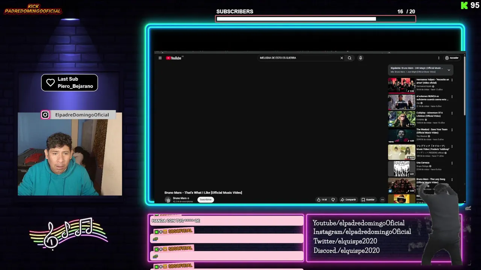The width and height of the screenshot is (481, 270).
Task: Open more actions three-dot menu beside Guardar
Action: [x=383, y=199]
